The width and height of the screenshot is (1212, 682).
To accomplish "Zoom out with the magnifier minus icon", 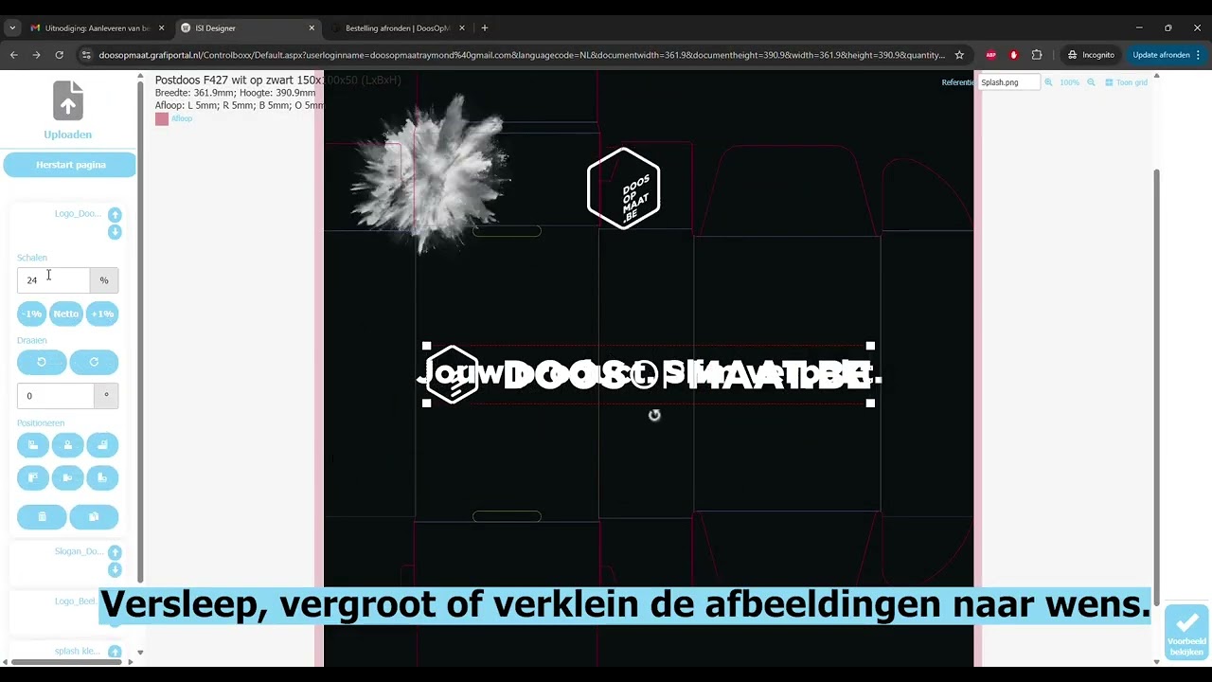I will 1091,82.
